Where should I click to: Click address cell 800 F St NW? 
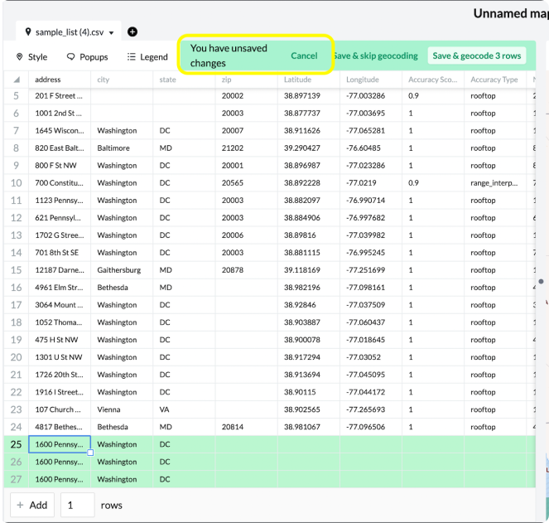pos(60,166)
